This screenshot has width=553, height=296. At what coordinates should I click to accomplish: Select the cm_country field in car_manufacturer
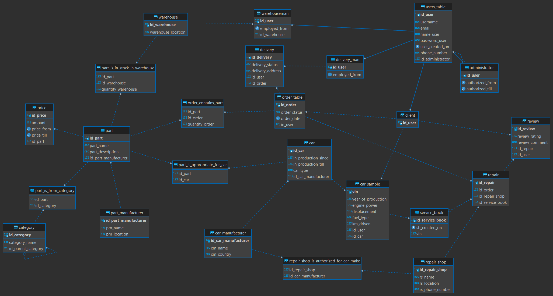point(221,254)
